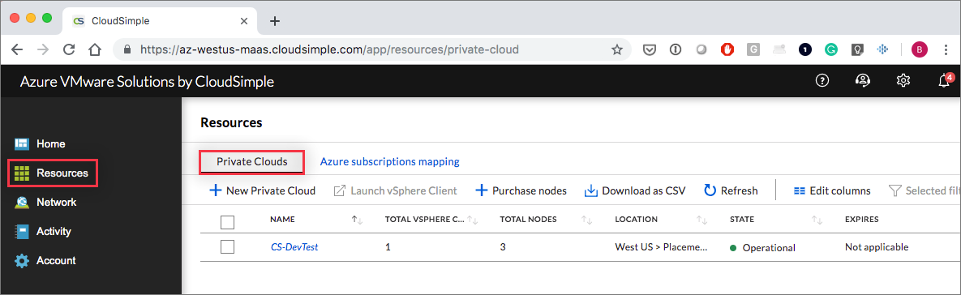Open the Network section icon

[x=22, y=202]
